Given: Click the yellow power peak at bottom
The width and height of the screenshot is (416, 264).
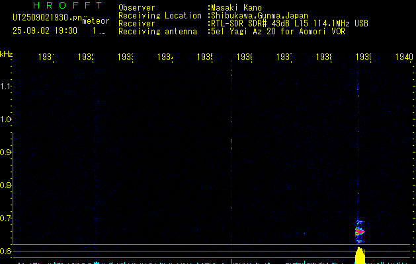Looking at the screenshot, I should tap(360, 255).
